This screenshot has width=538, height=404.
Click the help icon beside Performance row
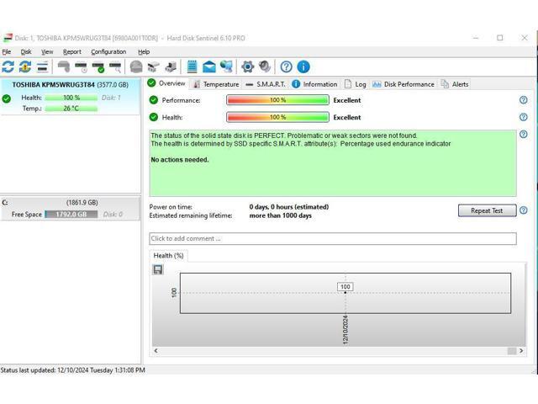[x=523, y=100]
